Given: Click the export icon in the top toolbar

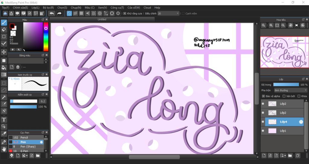Looking at the screenshot, I should point(11,13).
